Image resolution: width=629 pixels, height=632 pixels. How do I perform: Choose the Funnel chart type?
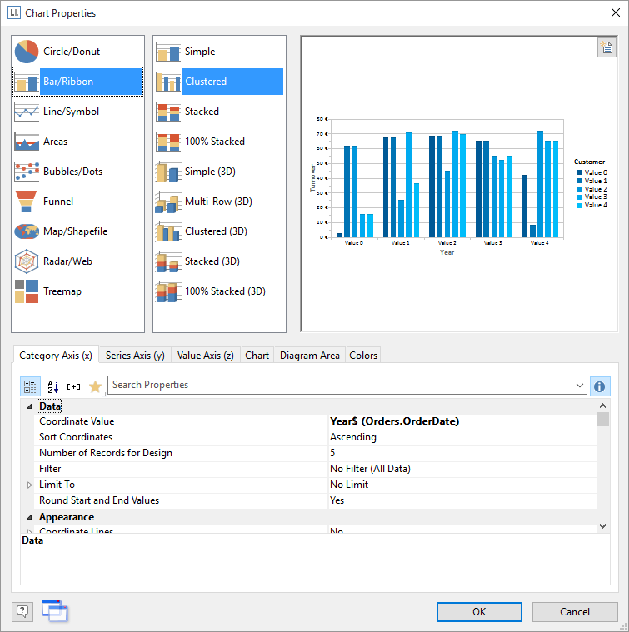58,202
